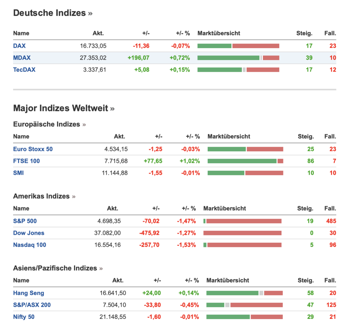Click the DAX value 16.733,05
Viewport: 339px width, 331px height.
click(93, 46)
